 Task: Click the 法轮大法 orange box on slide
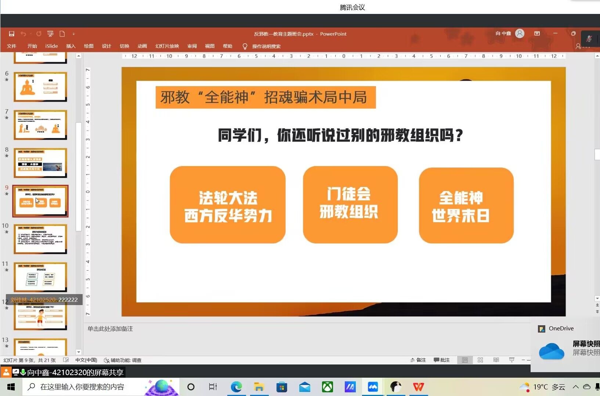228,205
